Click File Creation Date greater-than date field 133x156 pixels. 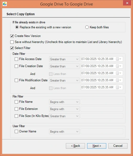point(102,66)
